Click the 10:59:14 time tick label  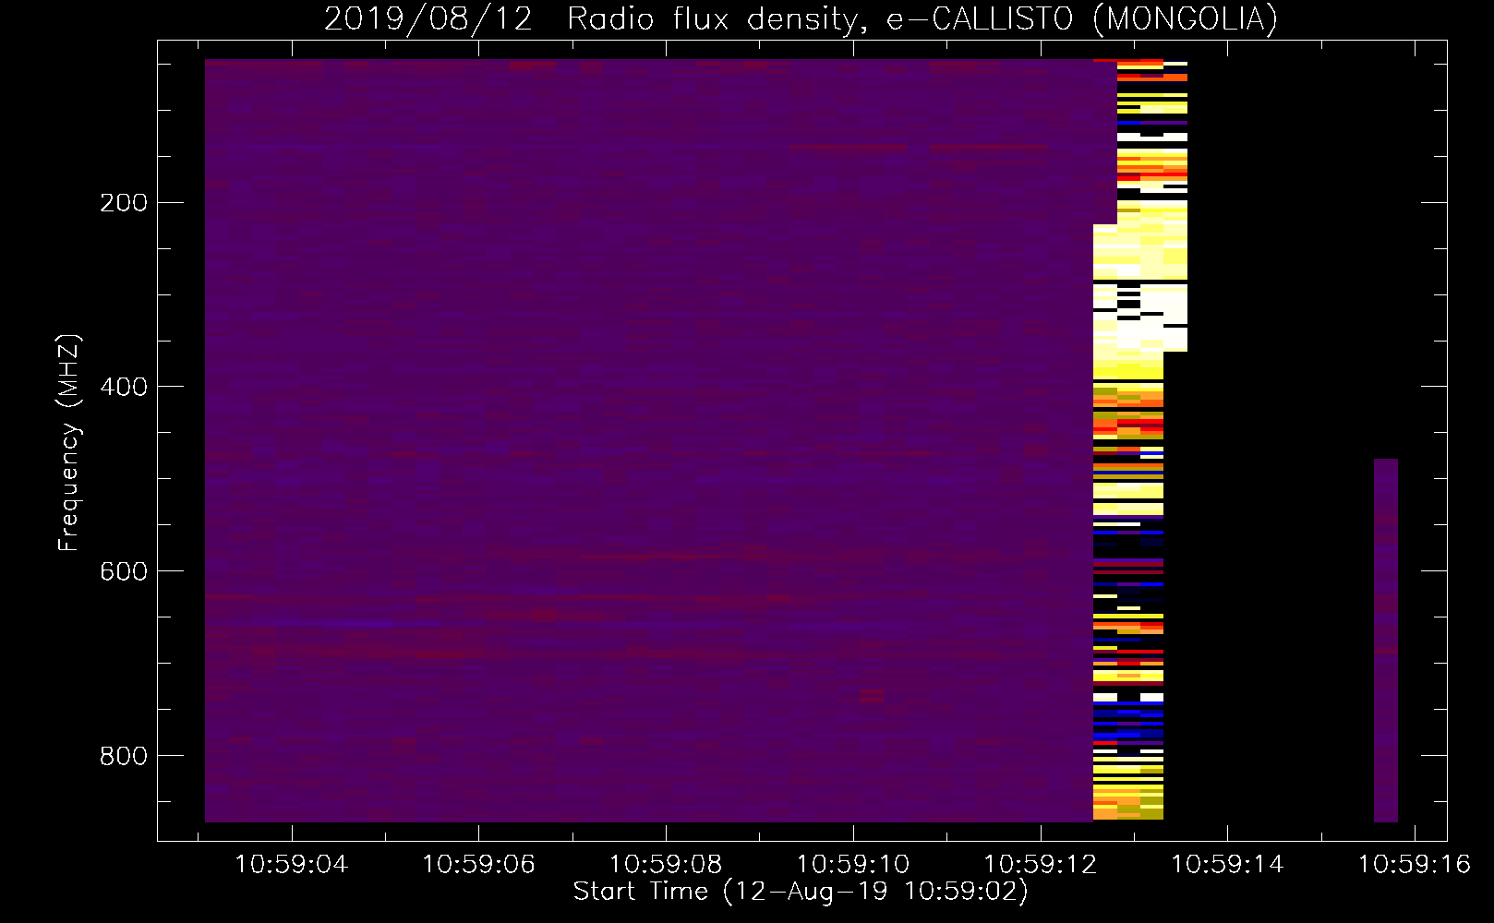click(x=1227, y=865)
